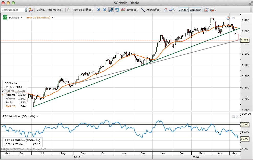253x160 pixels.
Task: Close the RSI 14 Wilder panel
Action: [x=237, y=116]
